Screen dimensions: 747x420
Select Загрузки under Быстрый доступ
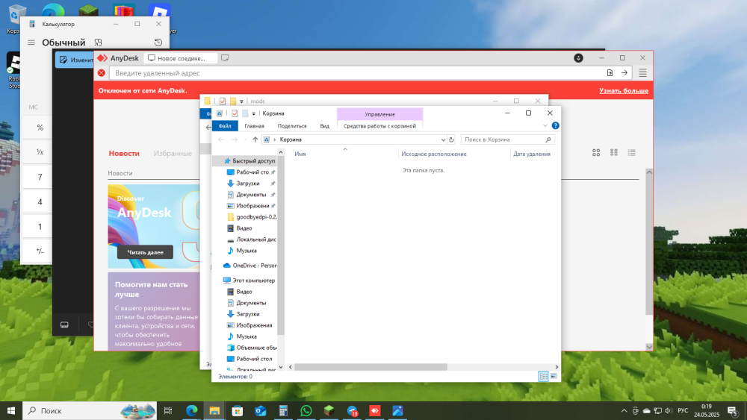coord(248,183)
